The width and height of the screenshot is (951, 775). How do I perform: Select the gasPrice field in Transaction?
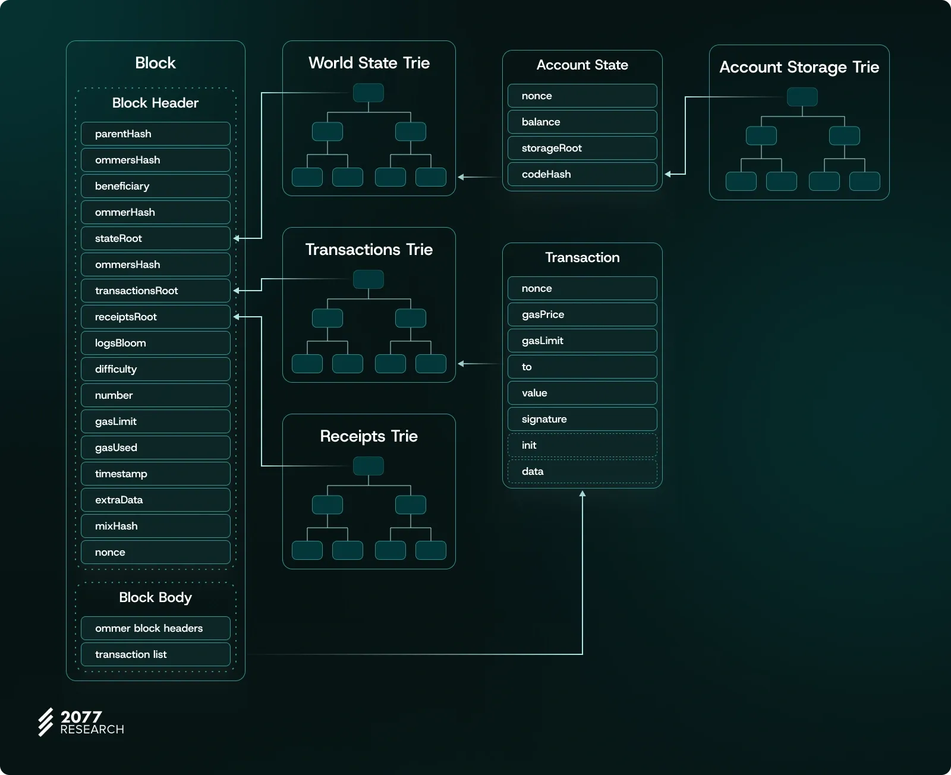coord(582,314)
